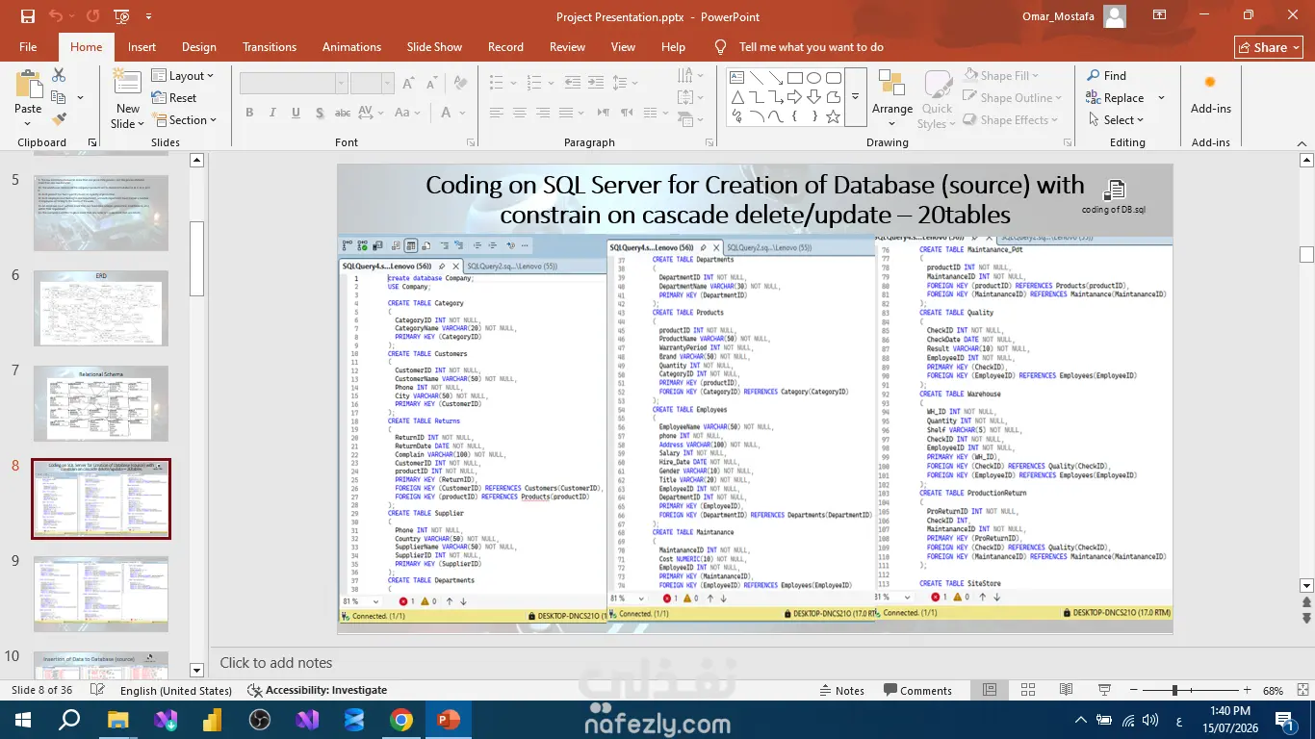Select slide 6 ERD thumbnail

coord(101,309)
